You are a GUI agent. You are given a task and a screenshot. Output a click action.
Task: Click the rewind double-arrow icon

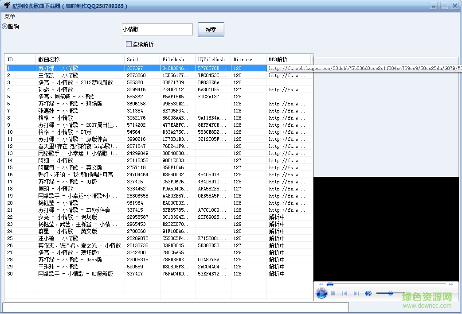tap(321, 284)
